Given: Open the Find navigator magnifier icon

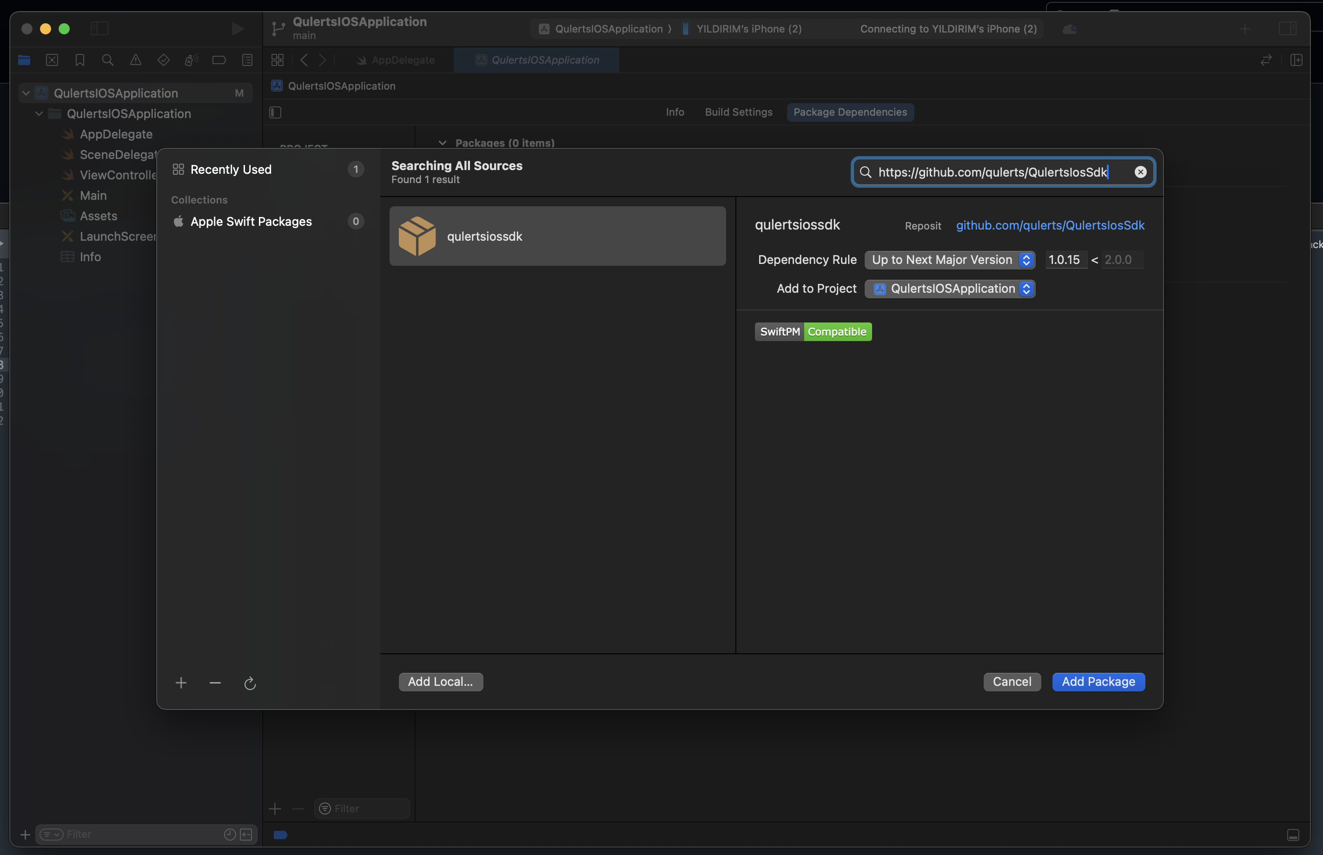Looking at the screenshot, I should click(x=108, y=60).
